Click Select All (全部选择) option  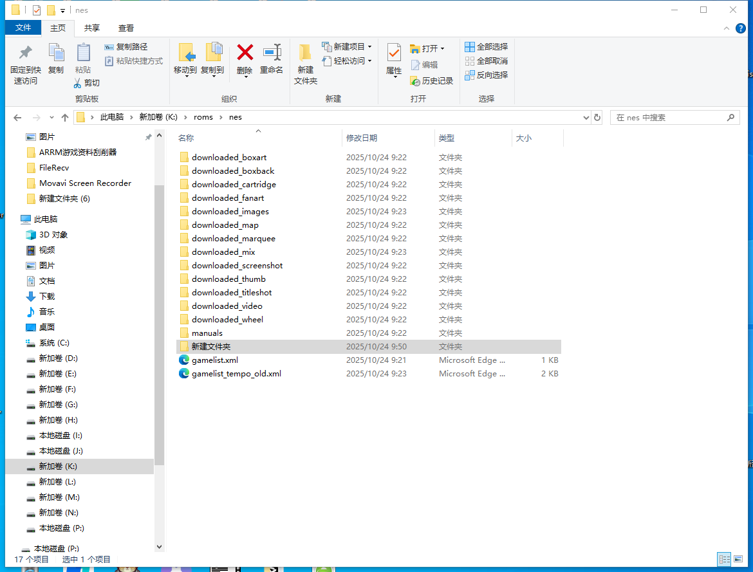(487, 47)
